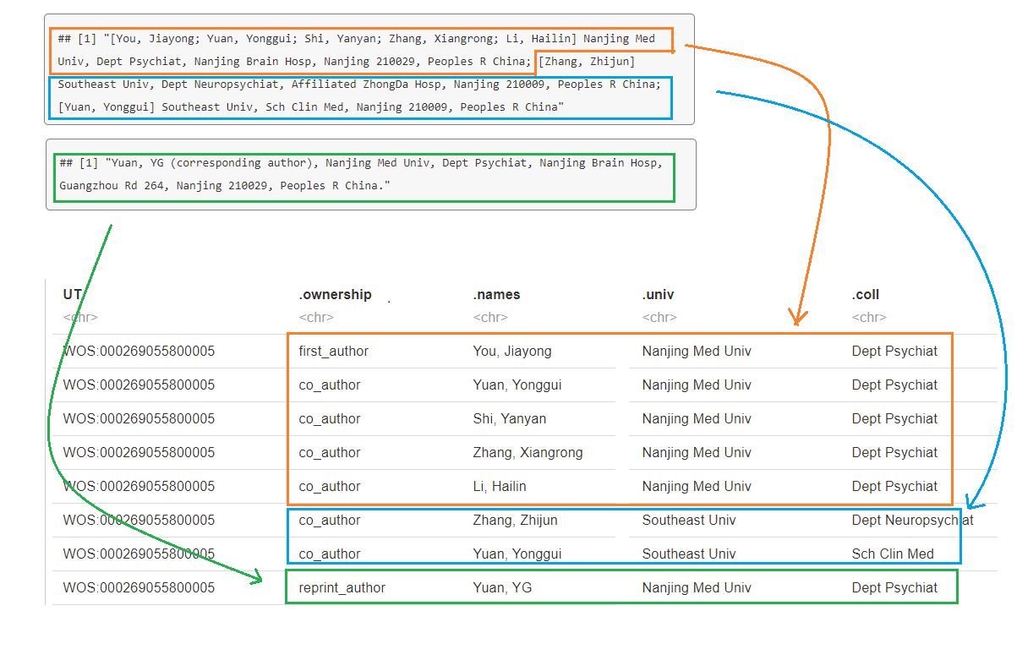Select the name You, Jiayong
The image size is (1017, 671).
point(511,352)
